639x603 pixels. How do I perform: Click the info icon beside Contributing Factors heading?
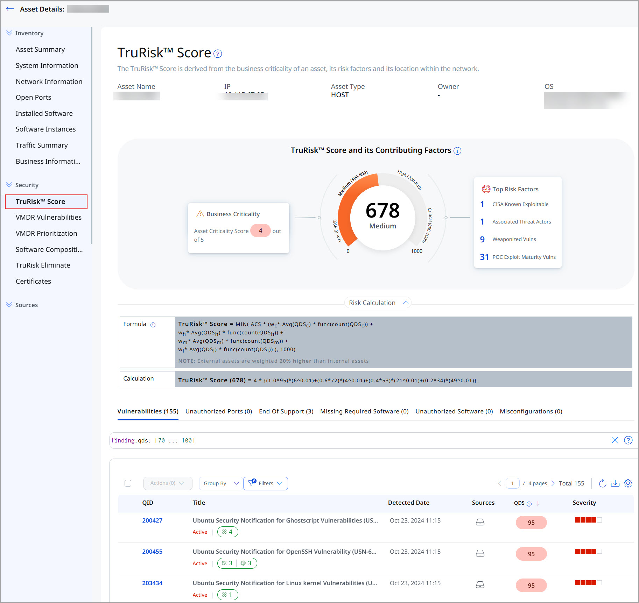457,151
